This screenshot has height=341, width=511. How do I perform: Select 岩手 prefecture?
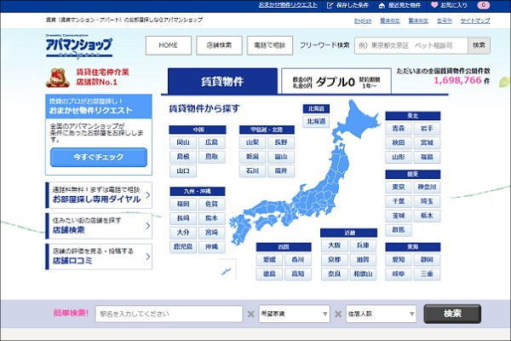tap(427, 129)
